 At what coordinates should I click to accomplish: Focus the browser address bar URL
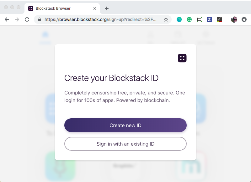[100, 19]
